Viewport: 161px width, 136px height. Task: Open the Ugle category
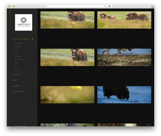click(x=16, y=63)
